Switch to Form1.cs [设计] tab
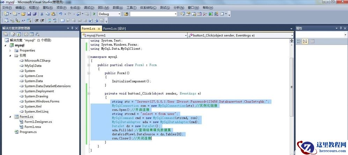 coord(114,29)
